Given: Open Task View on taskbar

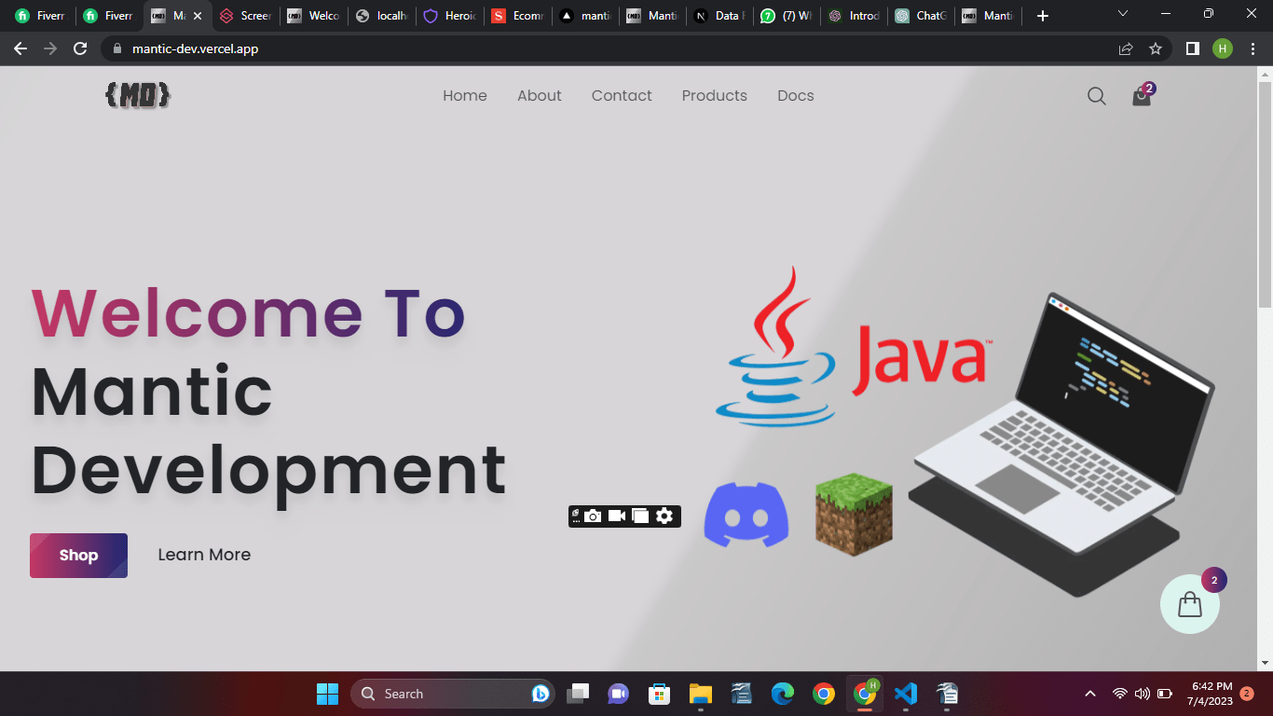Looking at the screenshot, I should [579, 694].
